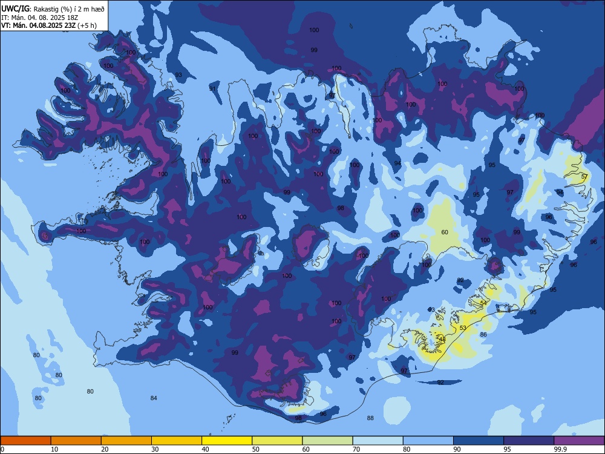Click the 'VT: Mán. 04.08.2025 23Z (+5 h)' line
This screenshot has width=605, height=454.
pyautogui.click(x=49, y=26)
